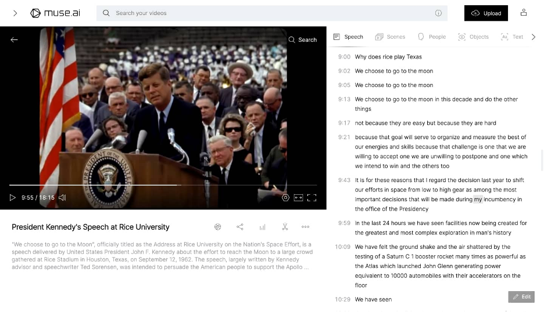
Task: Expand the left sidebar chevron
Action: click(15, 13)
